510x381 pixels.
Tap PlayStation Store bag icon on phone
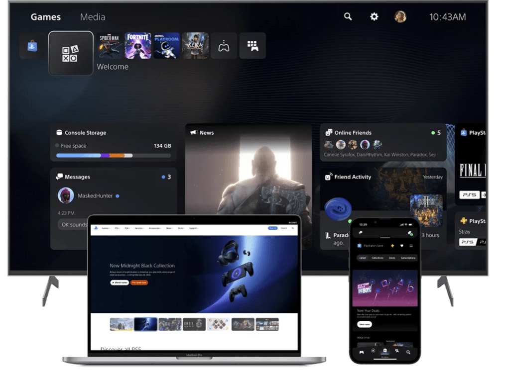[360, 246]
